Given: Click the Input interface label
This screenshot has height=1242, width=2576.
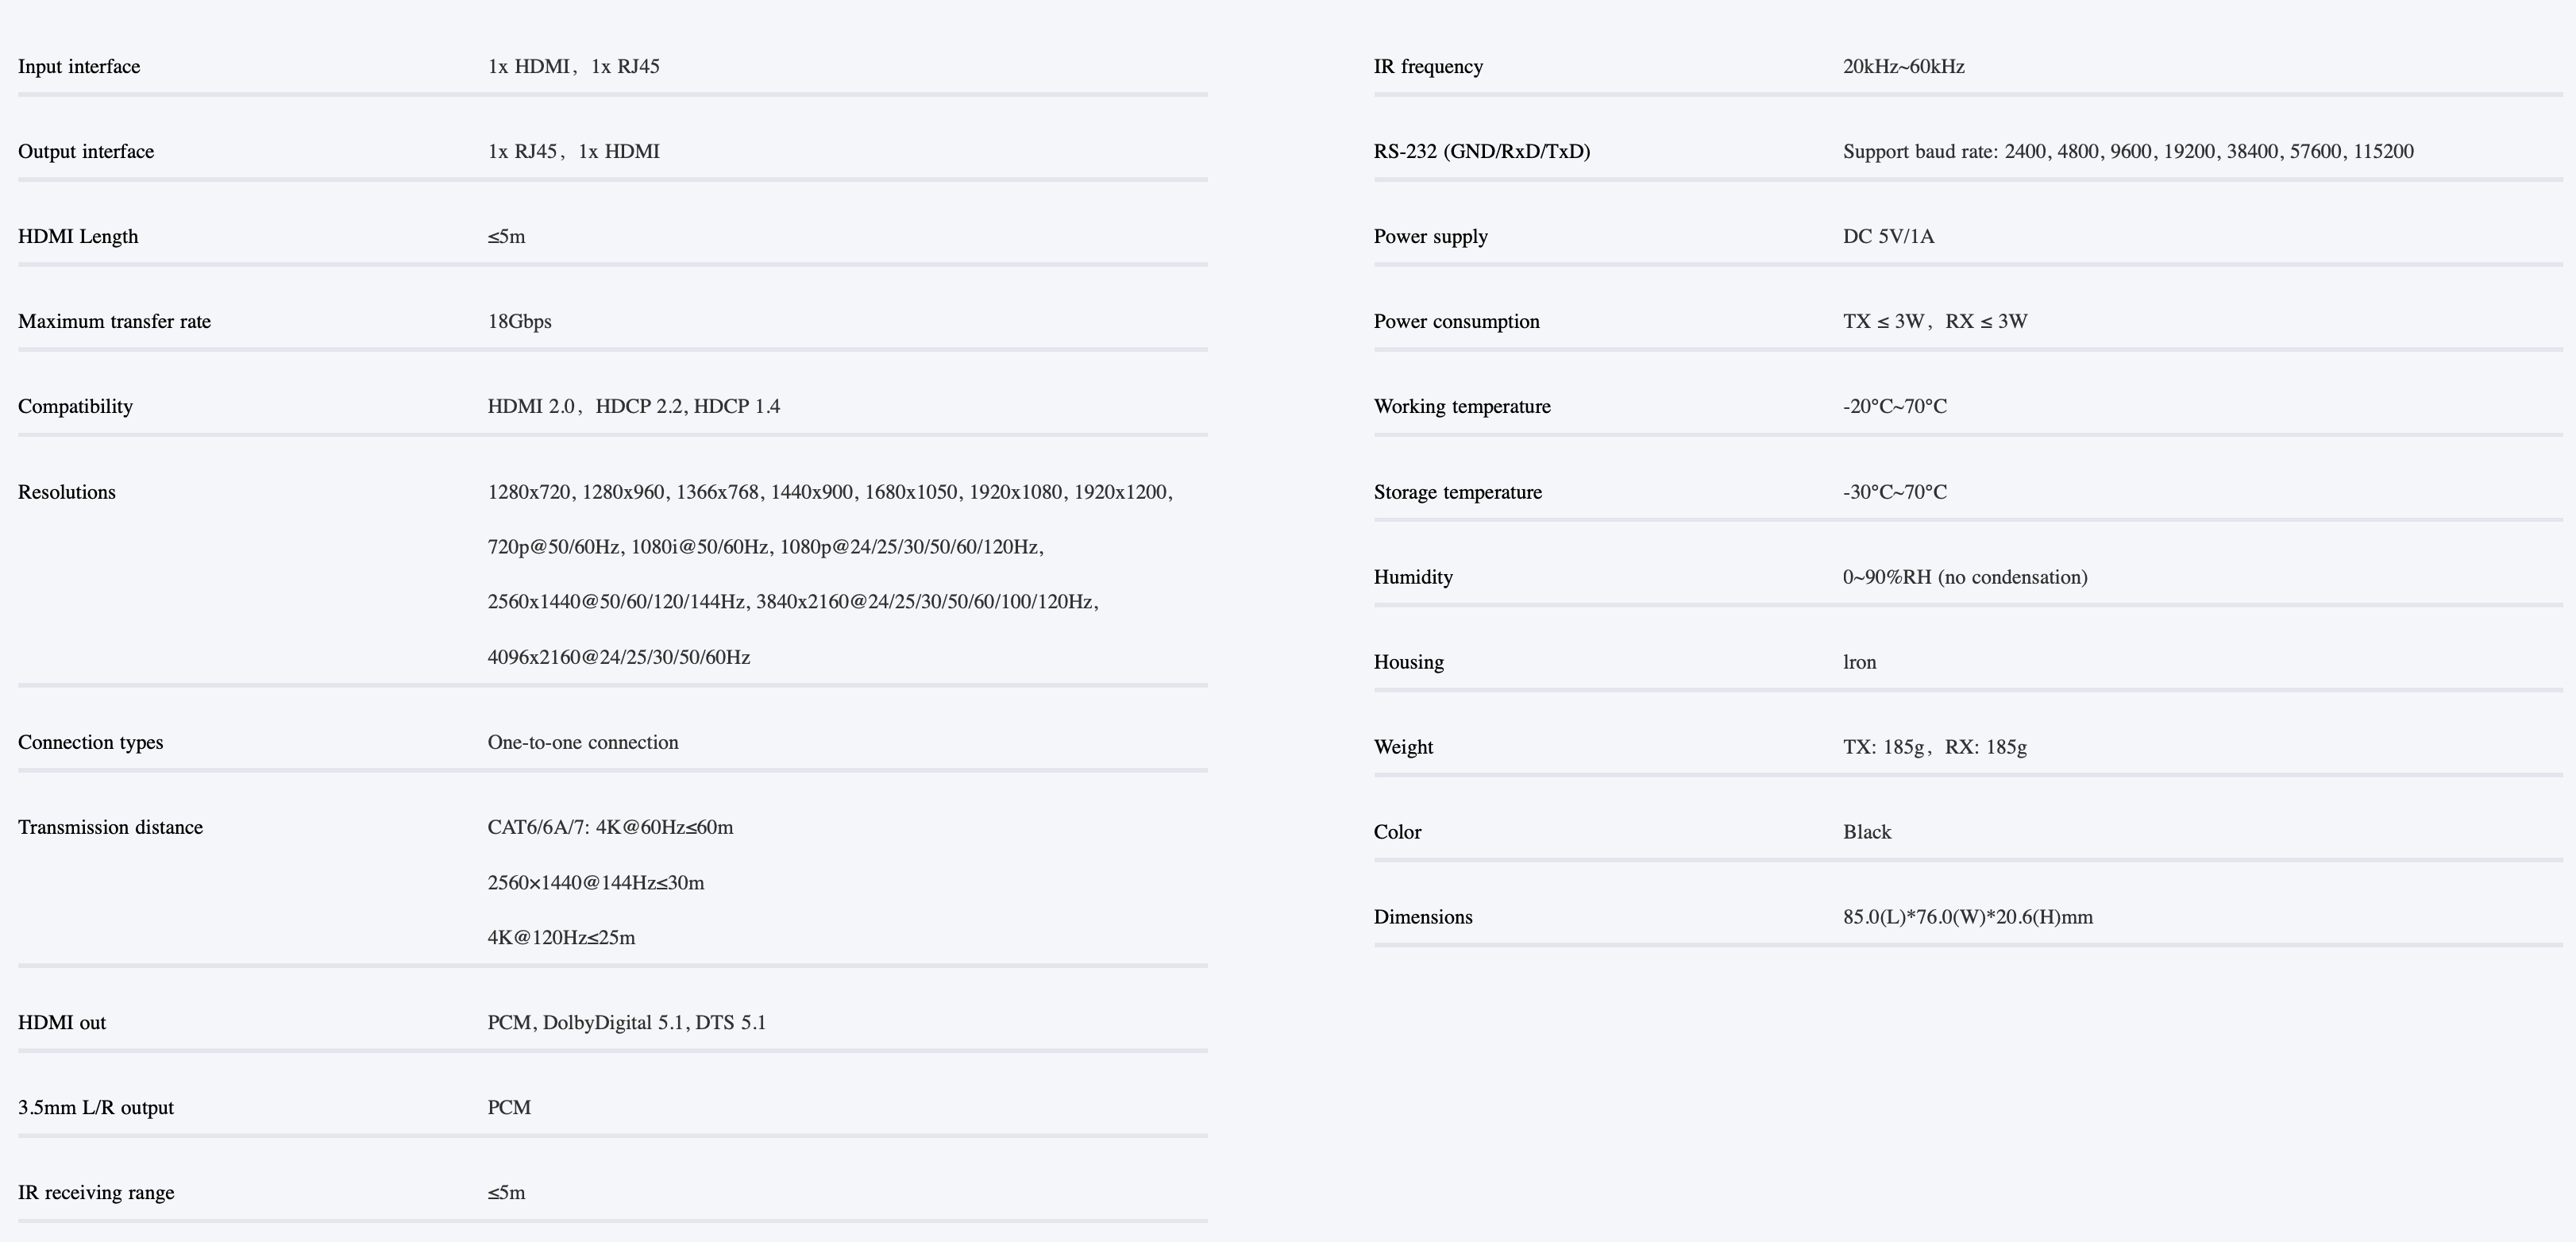Looking at the screenshot, I should [79, 67].
